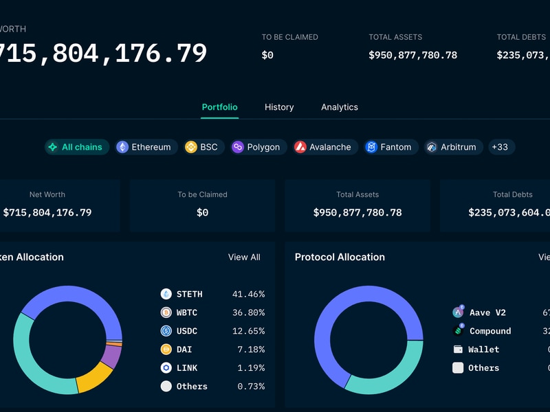
Task: Click View All in Token Allocation
Action: (x=244, y=257)
